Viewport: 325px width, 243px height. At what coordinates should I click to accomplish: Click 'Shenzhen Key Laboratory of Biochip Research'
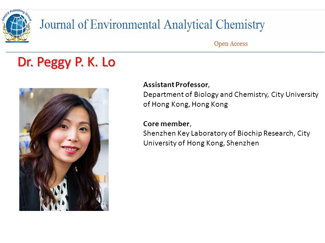pyautogui.click(x=218, y=134)
